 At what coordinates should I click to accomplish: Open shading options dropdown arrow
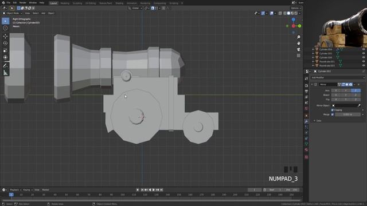point(299,13)
